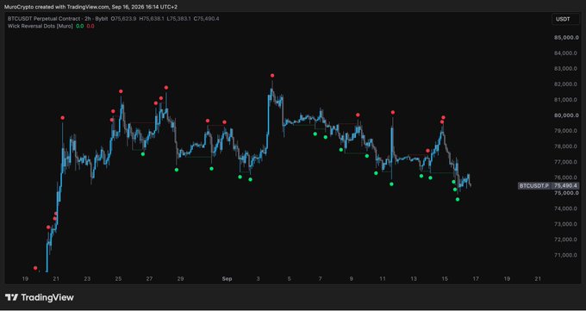Click the high value H75,638.1

pyautogui.click(x=153, y=18)
